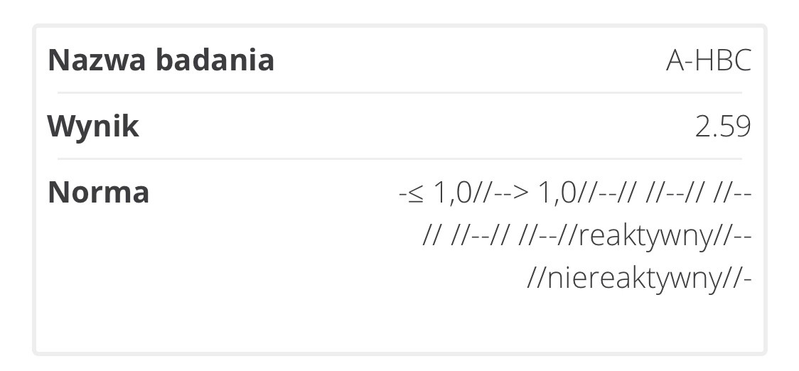Click the trailing slashes after "niereaktywny"
Screen dimensions: 799x371
(736, 279)
